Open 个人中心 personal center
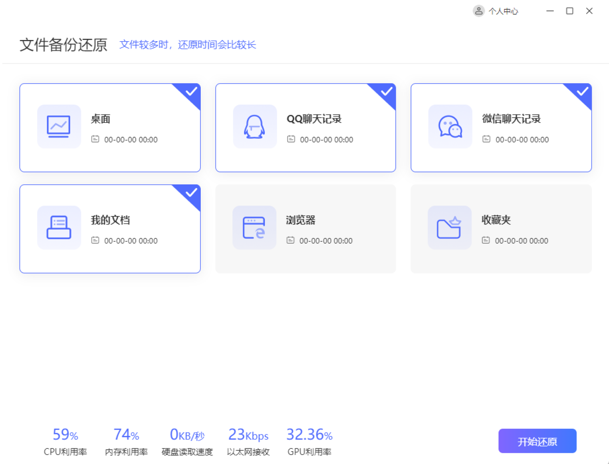609x464 pixels. point(503,11)
